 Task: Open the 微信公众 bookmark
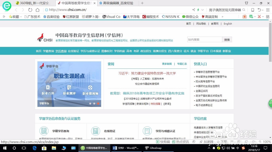[x=190, y=16]
